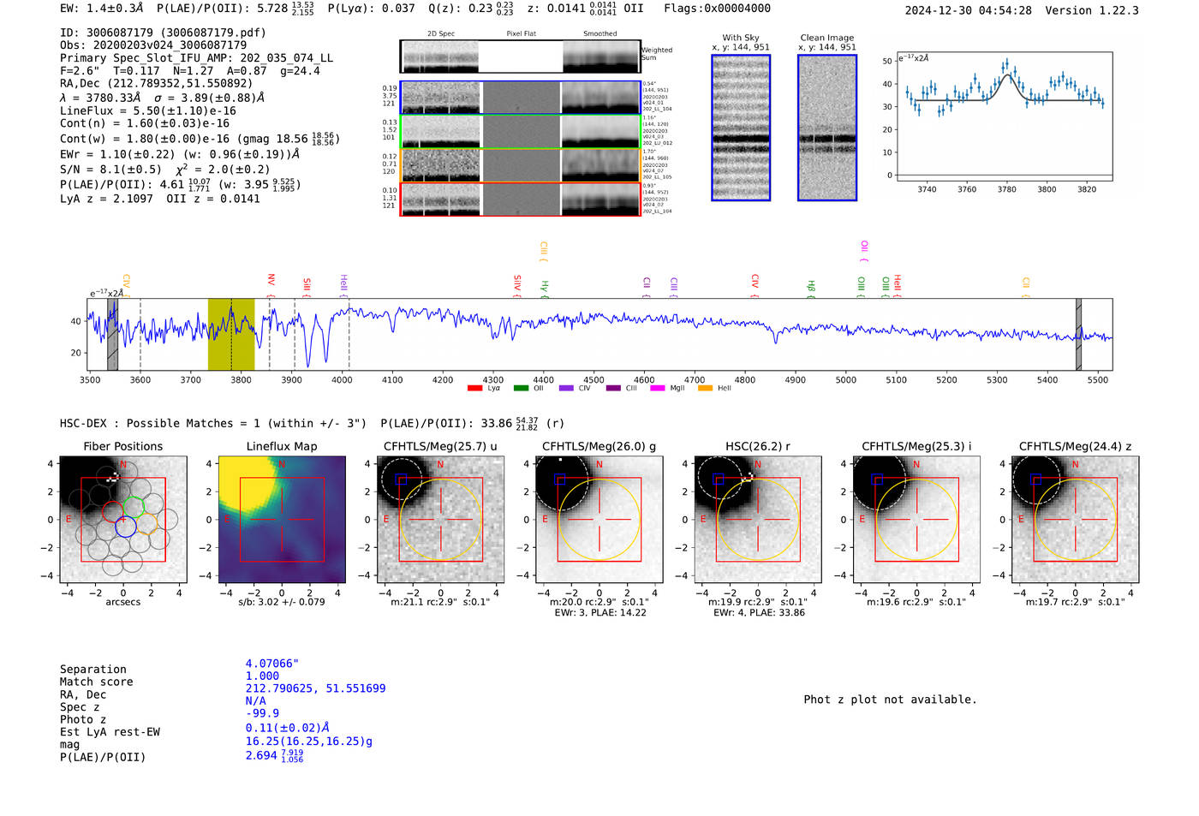Screen dimensions: 1199x816
Task: Click the Weighted Sum 2D spec row
Action: click(521, 57)
